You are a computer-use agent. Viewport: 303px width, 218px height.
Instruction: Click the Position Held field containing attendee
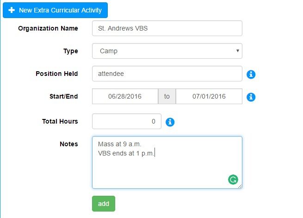167,74
